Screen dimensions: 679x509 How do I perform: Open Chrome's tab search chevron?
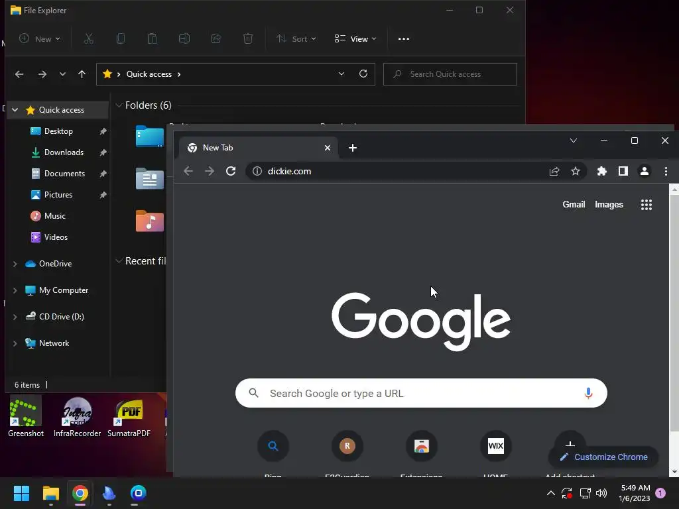[574, 141]
